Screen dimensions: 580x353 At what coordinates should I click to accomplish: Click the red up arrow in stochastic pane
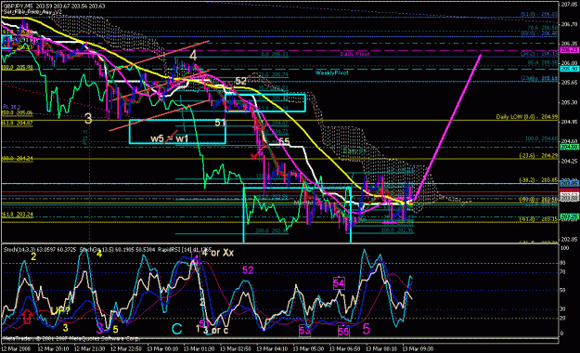(x=27, y=317)
